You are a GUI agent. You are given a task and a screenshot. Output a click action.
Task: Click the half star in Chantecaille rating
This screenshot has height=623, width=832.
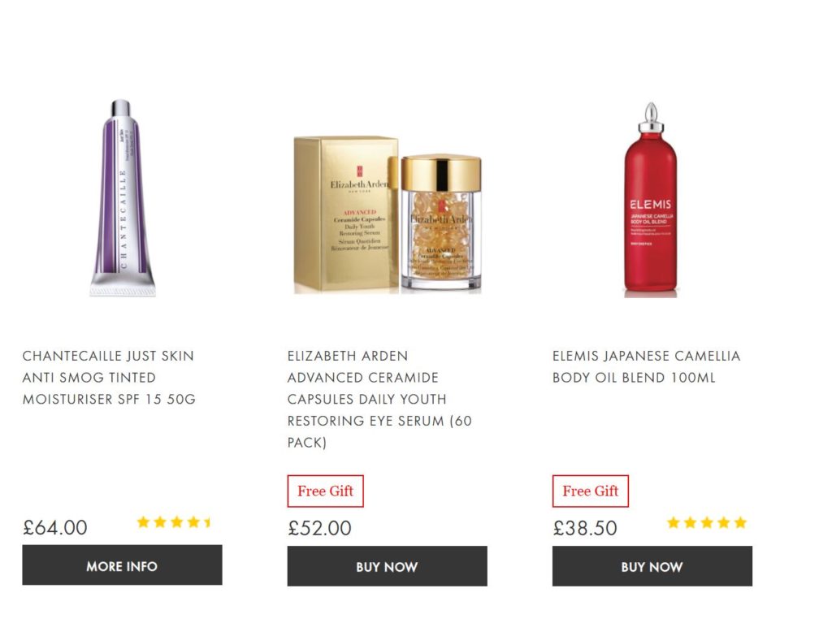point(208,522)
